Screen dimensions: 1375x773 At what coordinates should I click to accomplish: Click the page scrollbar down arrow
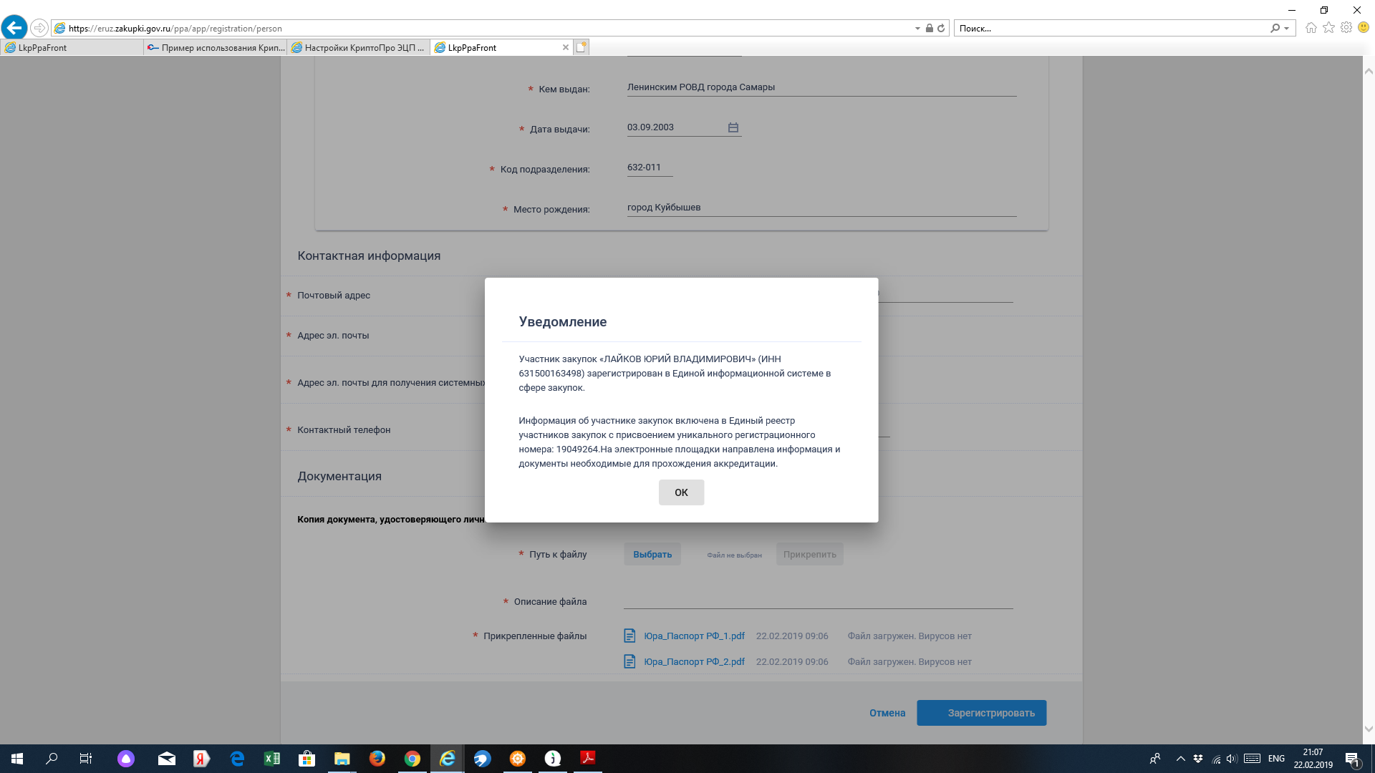1369,729
